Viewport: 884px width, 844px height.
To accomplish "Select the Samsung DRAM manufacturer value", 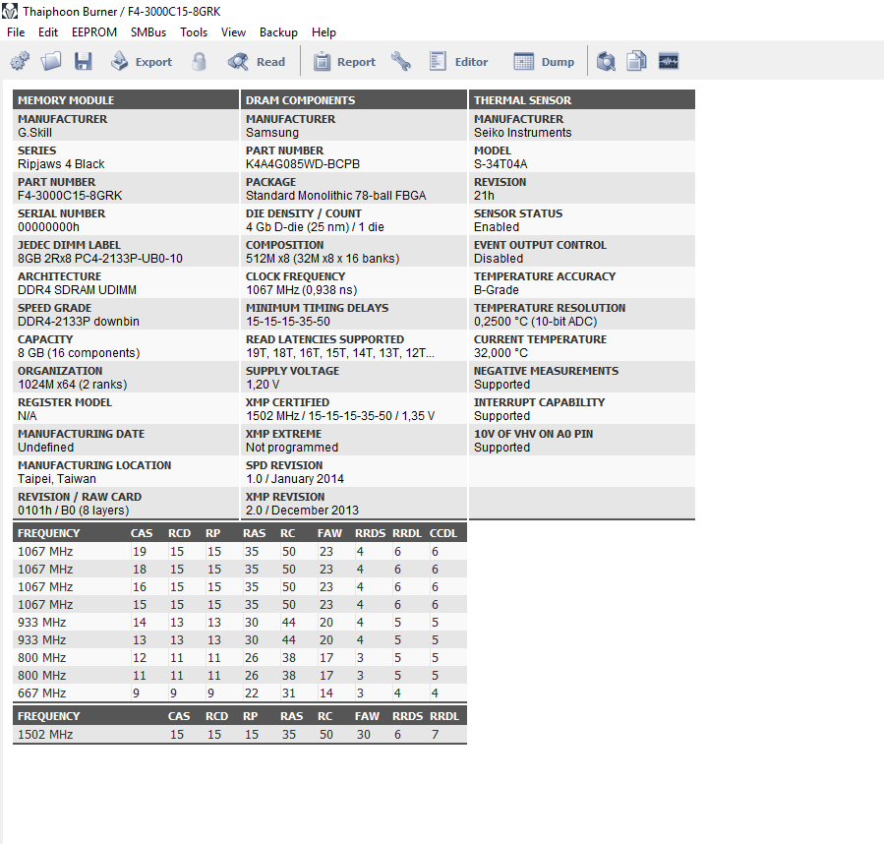I will [271, 133].
